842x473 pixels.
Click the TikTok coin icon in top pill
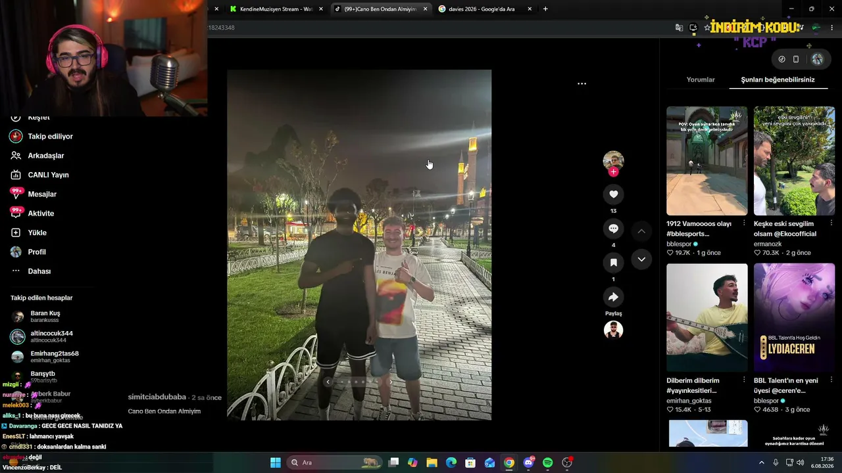781,59
